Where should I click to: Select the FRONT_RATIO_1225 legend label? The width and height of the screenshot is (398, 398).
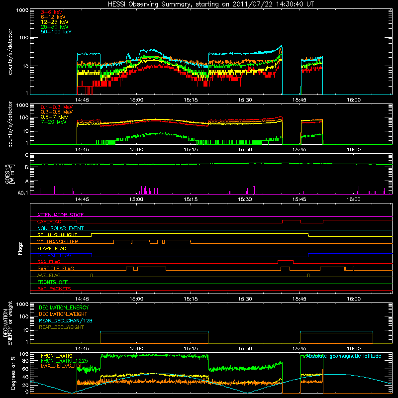(x=64, y=361)
